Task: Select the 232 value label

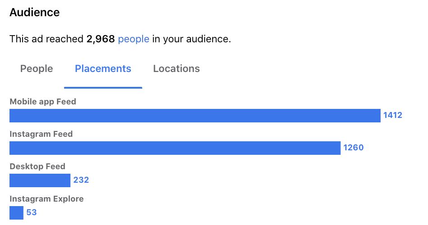Action: (x=81, y=180)
